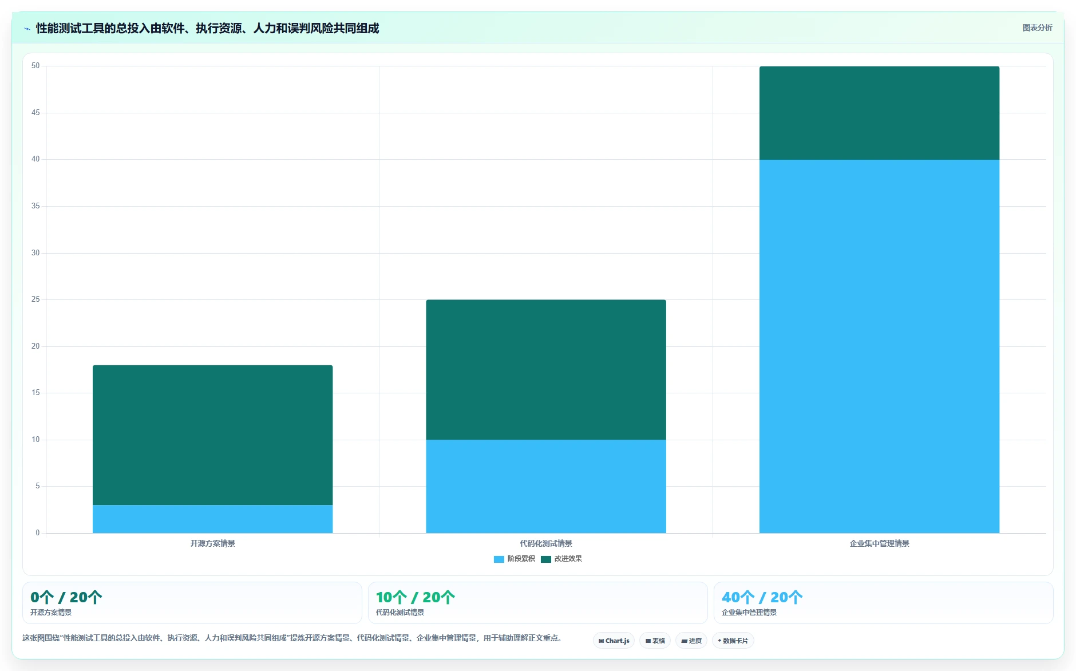This screenshot has height=671, width=1076.
Task: Click the blue 阶段累积 bar for 代码化测试情景
Action: (x=546, y=486)
